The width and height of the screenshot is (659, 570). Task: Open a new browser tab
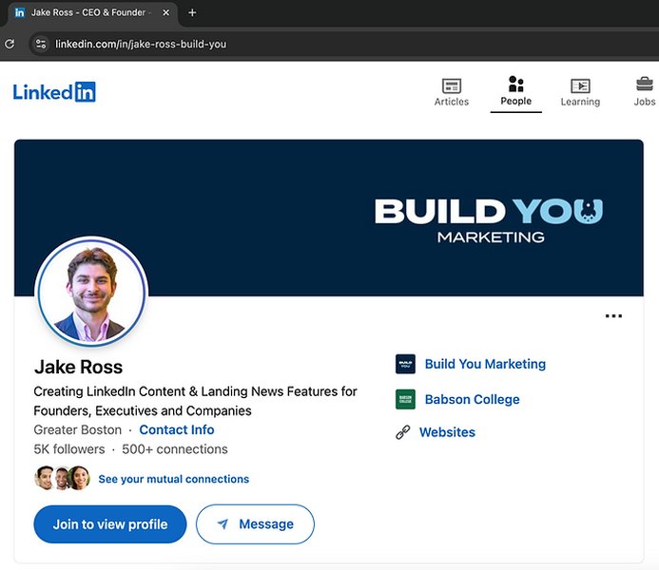click(192, 12)
